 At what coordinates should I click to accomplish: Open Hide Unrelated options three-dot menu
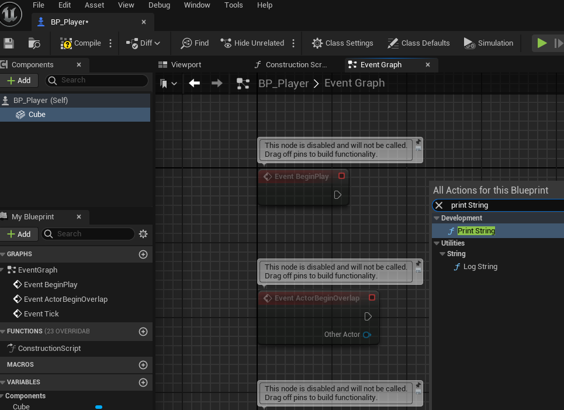tap(293, 43)
